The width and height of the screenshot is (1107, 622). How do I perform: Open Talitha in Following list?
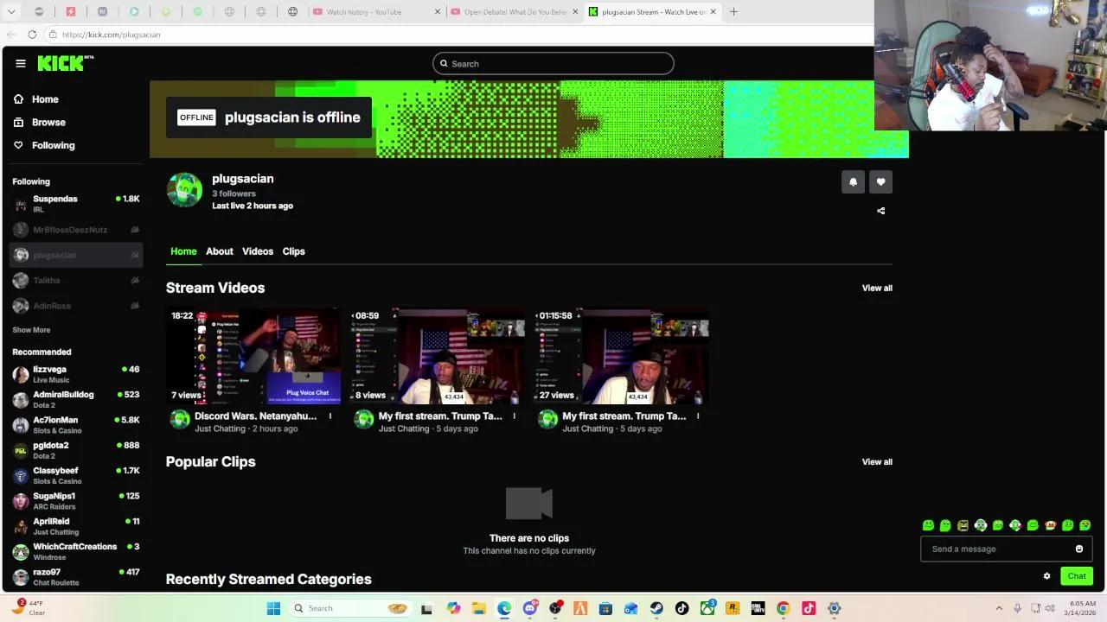pyautogui.click(x=75, y=281)
